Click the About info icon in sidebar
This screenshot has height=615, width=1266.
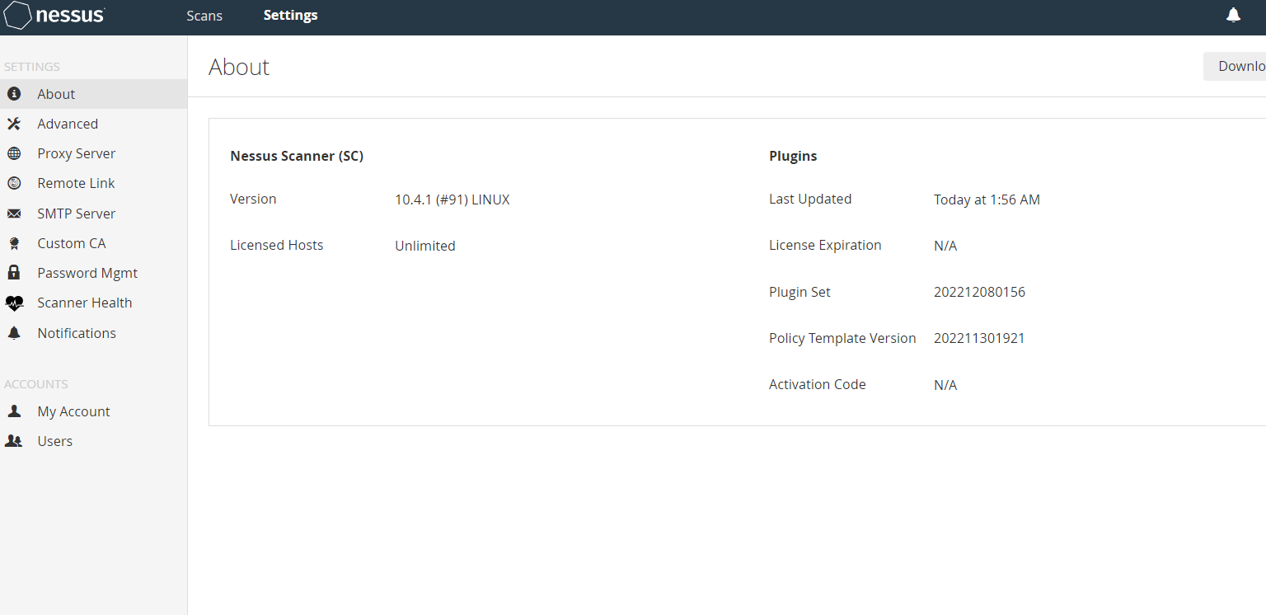click(14, 94)
